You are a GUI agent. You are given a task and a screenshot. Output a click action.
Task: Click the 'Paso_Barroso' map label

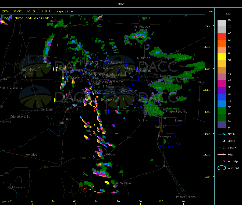click(x=165, y=166)
